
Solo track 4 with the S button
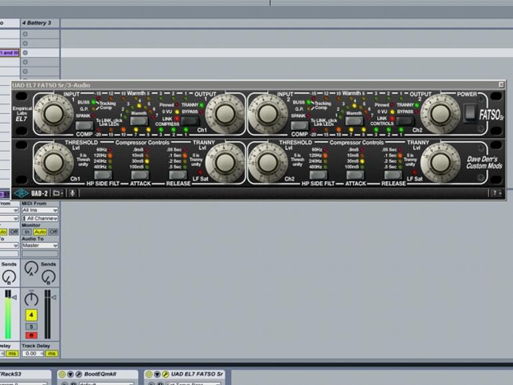coord(31,326)
